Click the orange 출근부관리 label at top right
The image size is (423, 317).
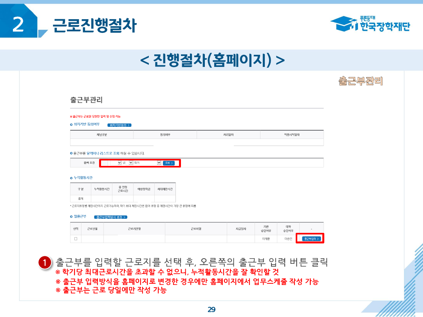coord(360,81)
